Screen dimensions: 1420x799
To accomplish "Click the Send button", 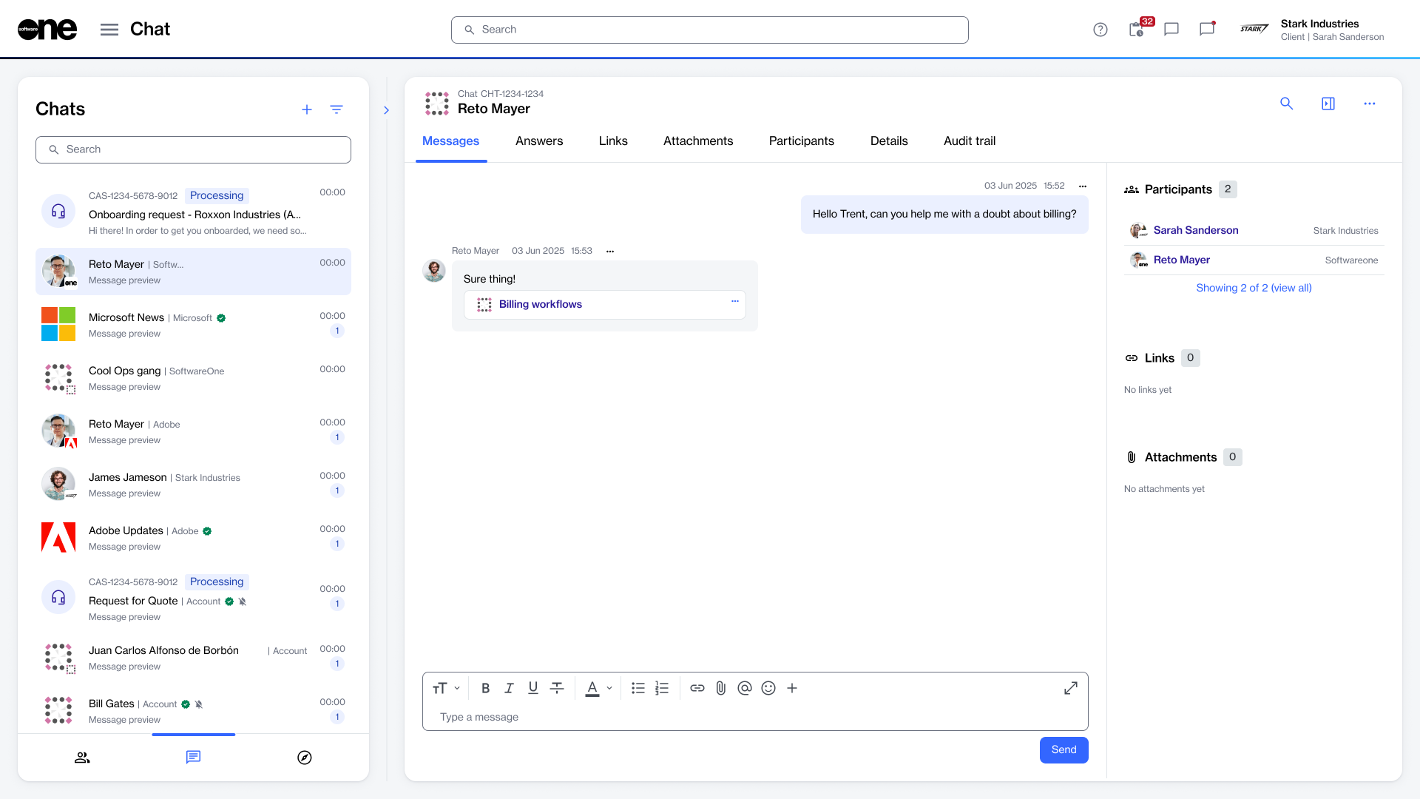I will coord(1063,749).
